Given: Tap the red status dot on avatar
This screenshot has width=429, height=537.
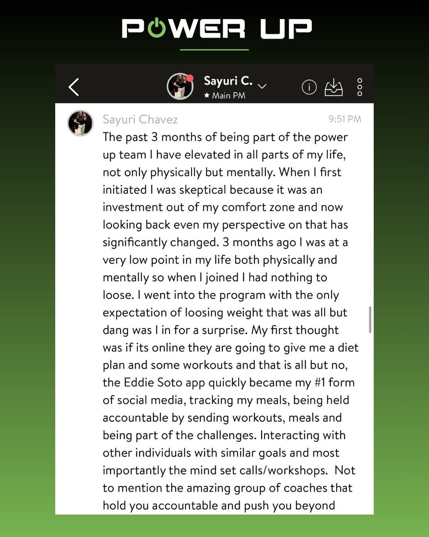Looking at the screenshot, I should click(190, 78).
